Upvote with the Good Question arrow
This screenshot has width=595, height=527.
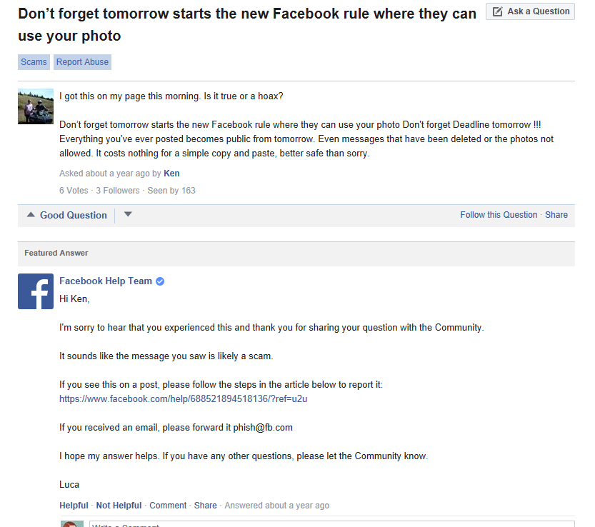(31, 215)
